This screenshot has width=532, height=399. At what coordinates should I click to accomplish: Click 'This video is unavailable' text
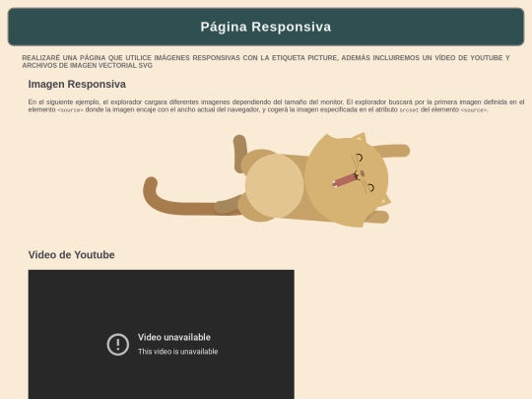177,352
